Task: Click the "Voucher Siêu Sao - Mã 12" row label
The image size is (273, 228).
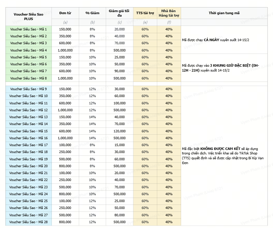Action: [28, 110]
